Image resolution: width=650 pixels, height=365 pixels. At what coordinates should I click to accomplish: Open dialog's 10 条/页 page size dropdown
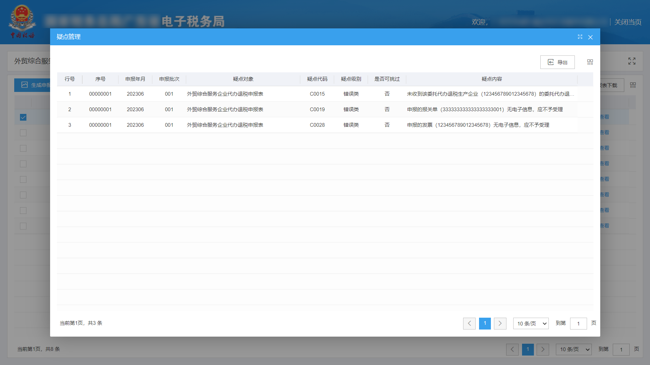pos(531,323)
